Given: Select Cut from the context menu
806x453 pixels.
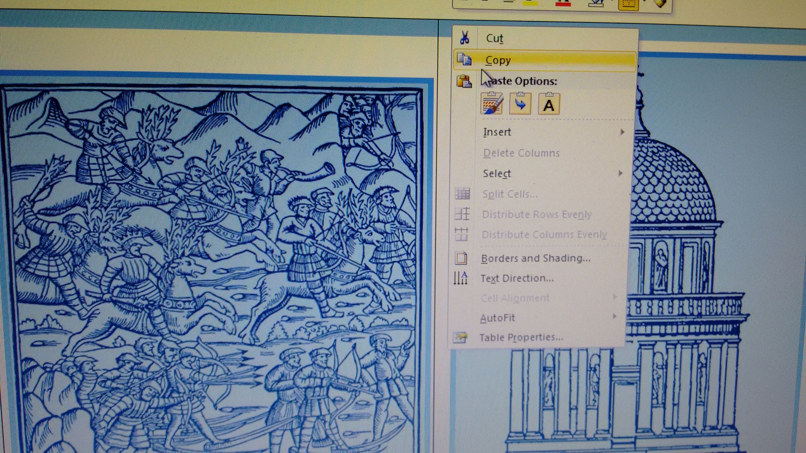Looking at the screenshot, I should pyautogui.click(x=494, y=38).
